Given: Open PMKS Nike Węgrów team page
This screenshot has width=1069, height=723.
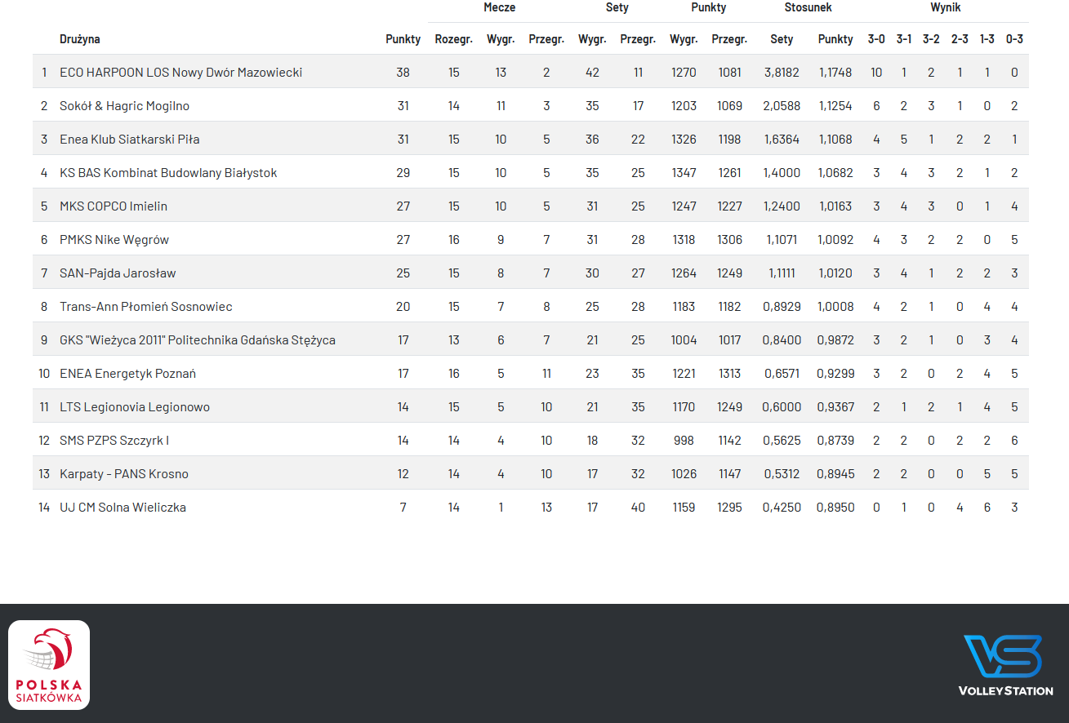Looking at the screenshot, I should click(114, 240).
